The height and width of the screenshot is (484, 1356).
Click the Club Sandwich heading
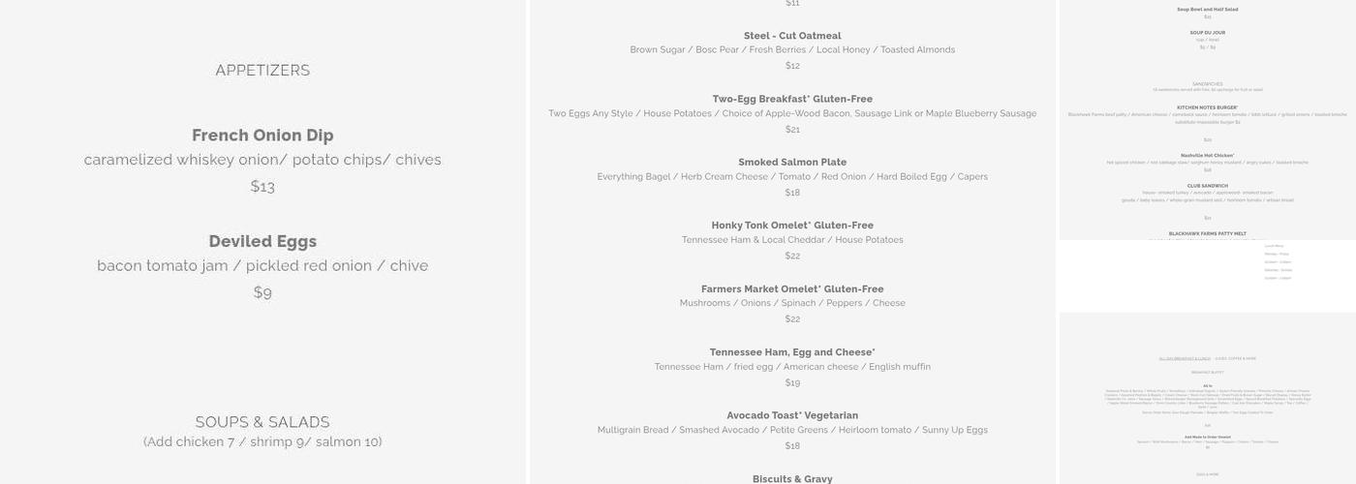coord(1207,186)
